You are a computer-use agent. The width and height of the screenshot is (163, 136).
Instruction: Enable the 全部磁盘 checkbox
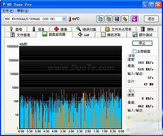134,51
